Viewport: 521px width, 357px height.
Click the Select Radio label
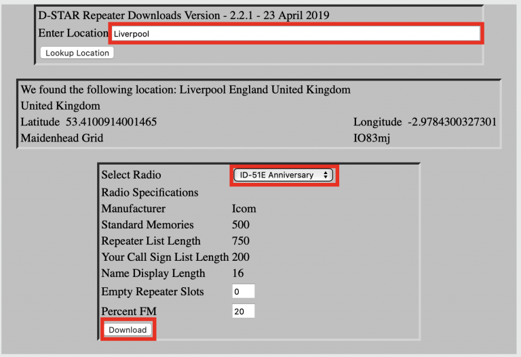[131, 175]
